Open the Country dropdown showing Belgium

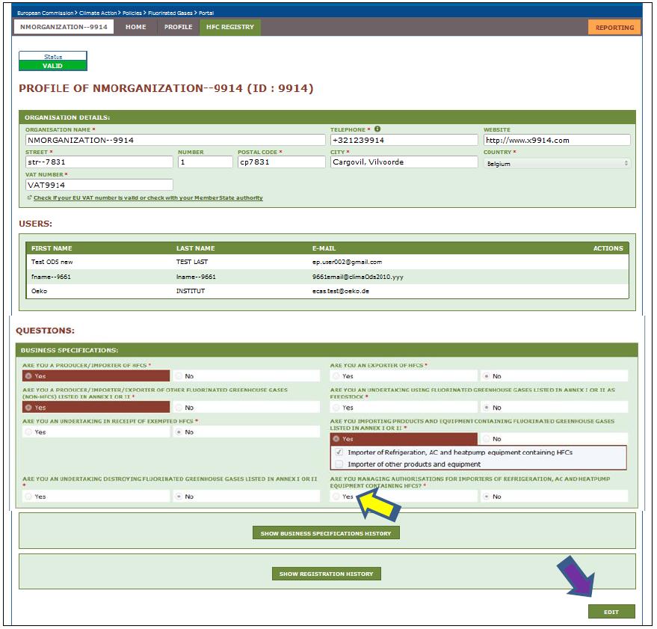tap(557, 163)
